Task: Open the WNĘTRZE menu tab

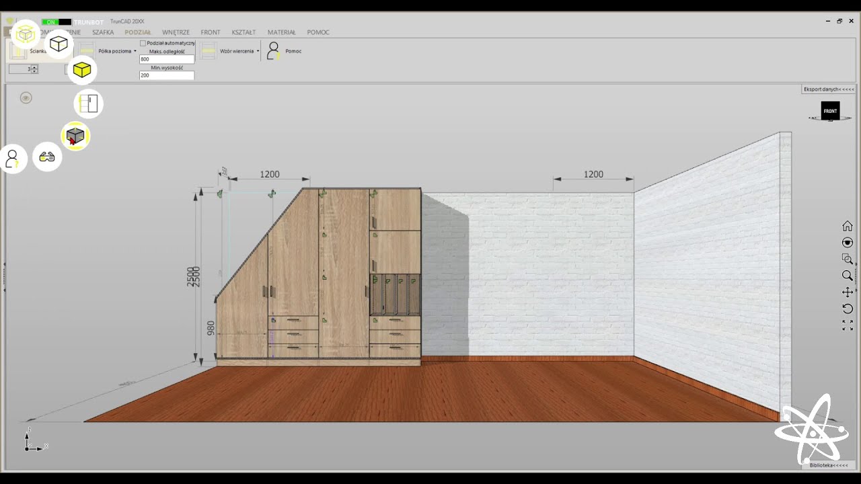Action: (176, 32)
